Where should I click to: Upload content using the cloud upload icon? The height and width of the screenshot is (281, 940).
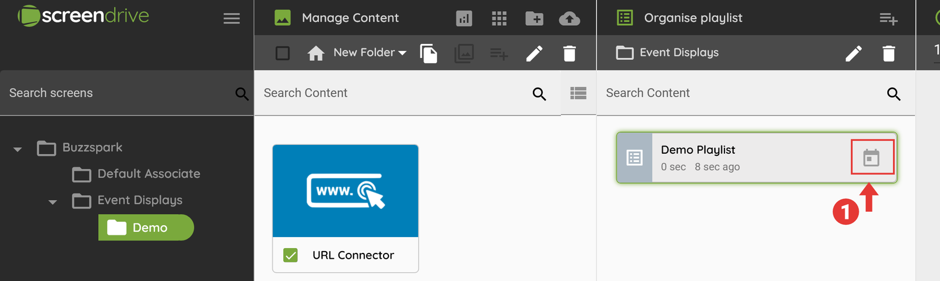pyautogui.click(x=569, y=19)
